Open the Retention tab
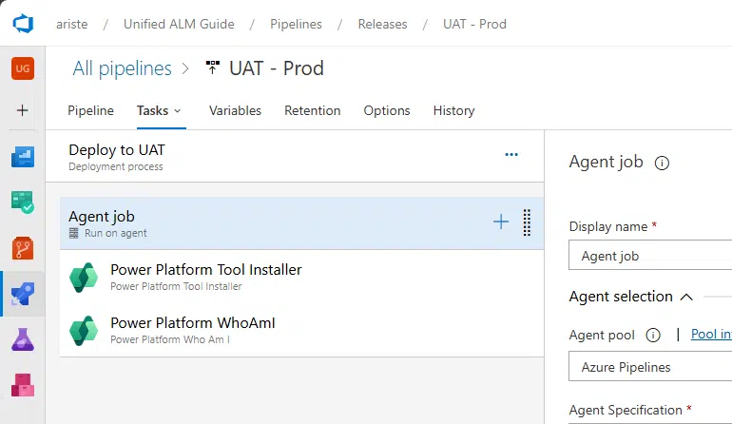 point(313,110)
